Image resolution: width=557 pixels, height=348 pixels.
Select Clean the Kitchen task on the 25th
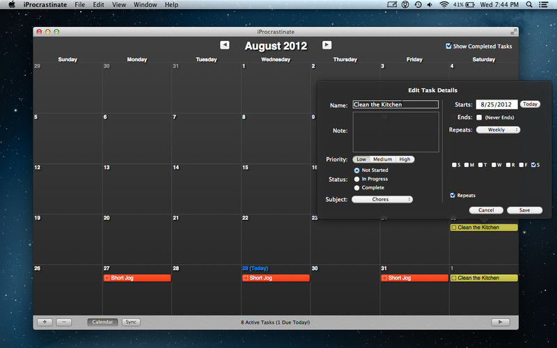(x=484, y=228)
